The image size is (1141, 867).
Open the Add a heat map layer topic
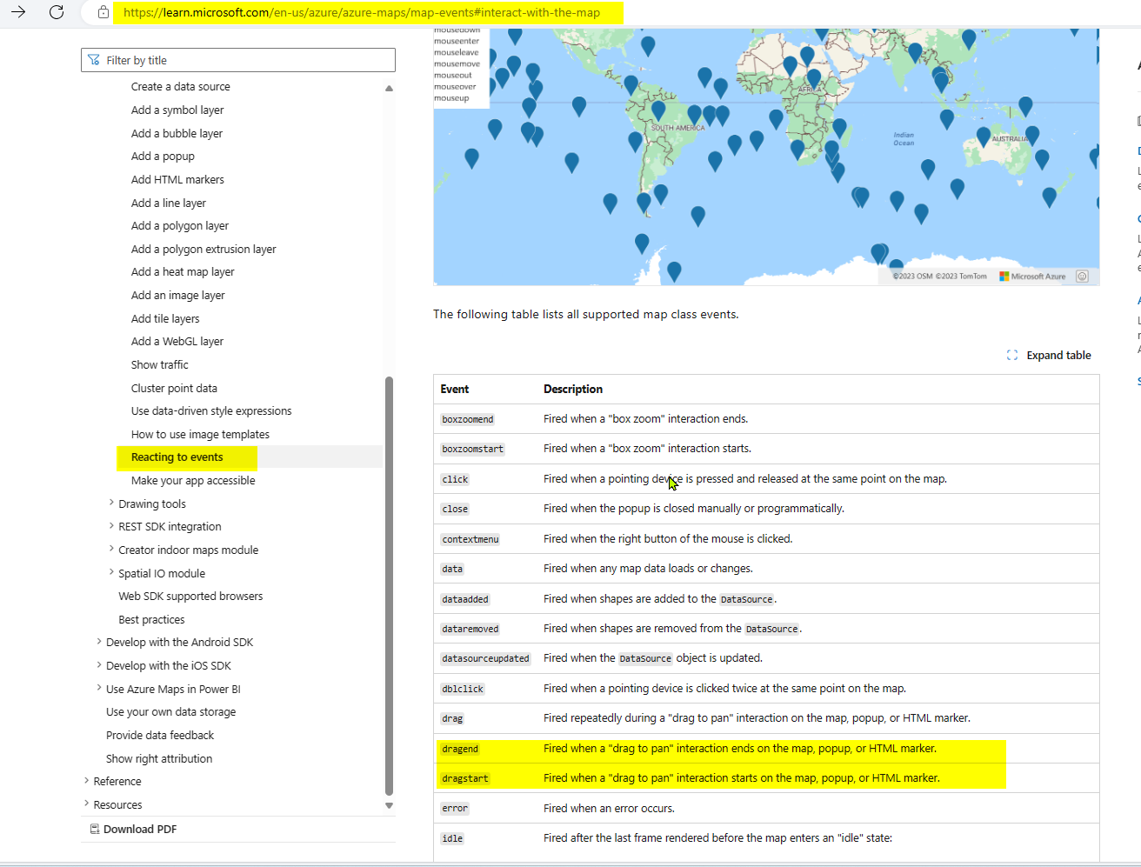(183, 271)
